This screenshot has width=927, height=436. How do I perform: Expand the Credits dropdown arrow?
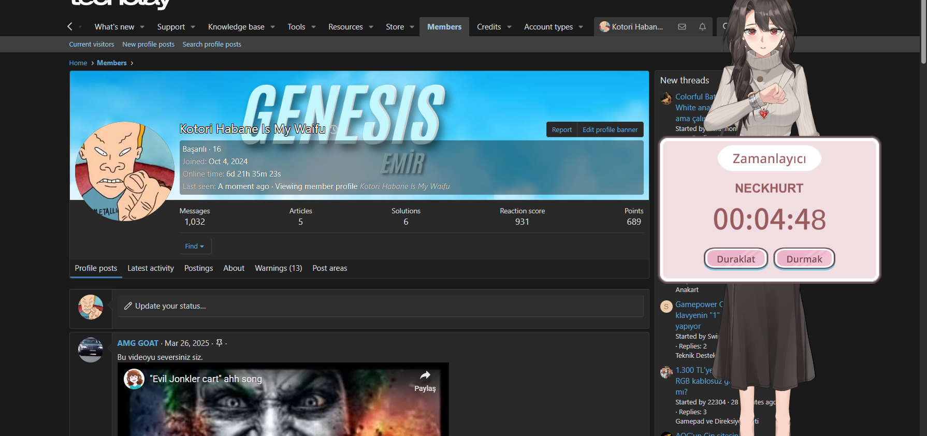click(509, 27)
